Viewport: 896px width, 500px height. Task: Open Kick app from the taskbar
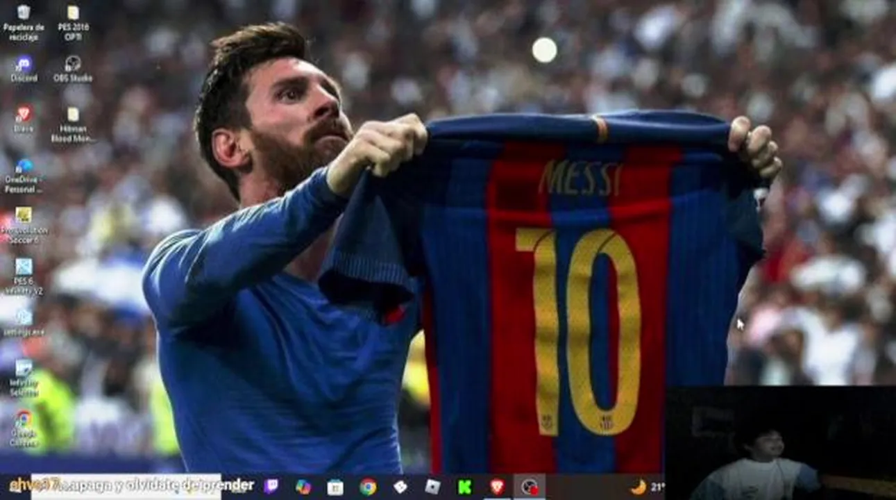click(x=465, y=487)
